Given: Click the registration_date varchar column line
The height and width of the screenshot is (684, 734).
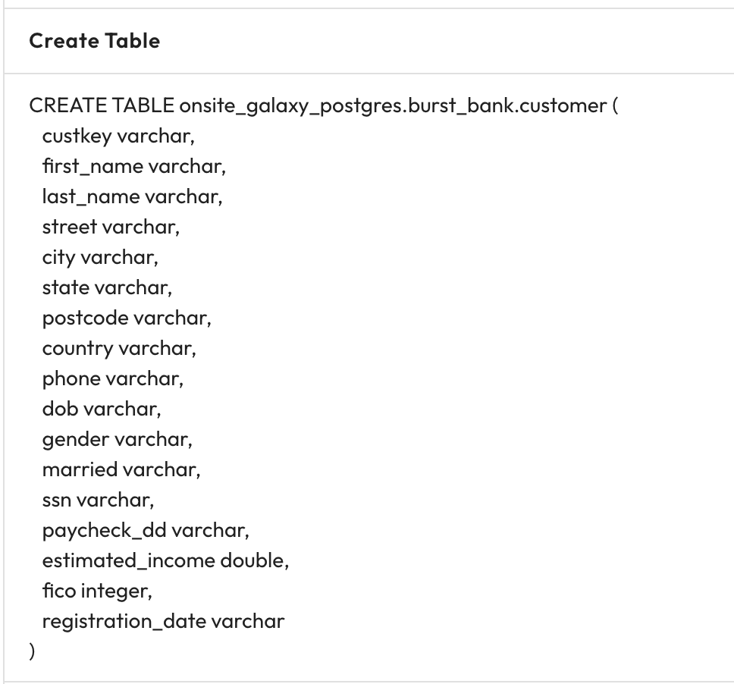Looking at the screenshot, I should point(163,621).
